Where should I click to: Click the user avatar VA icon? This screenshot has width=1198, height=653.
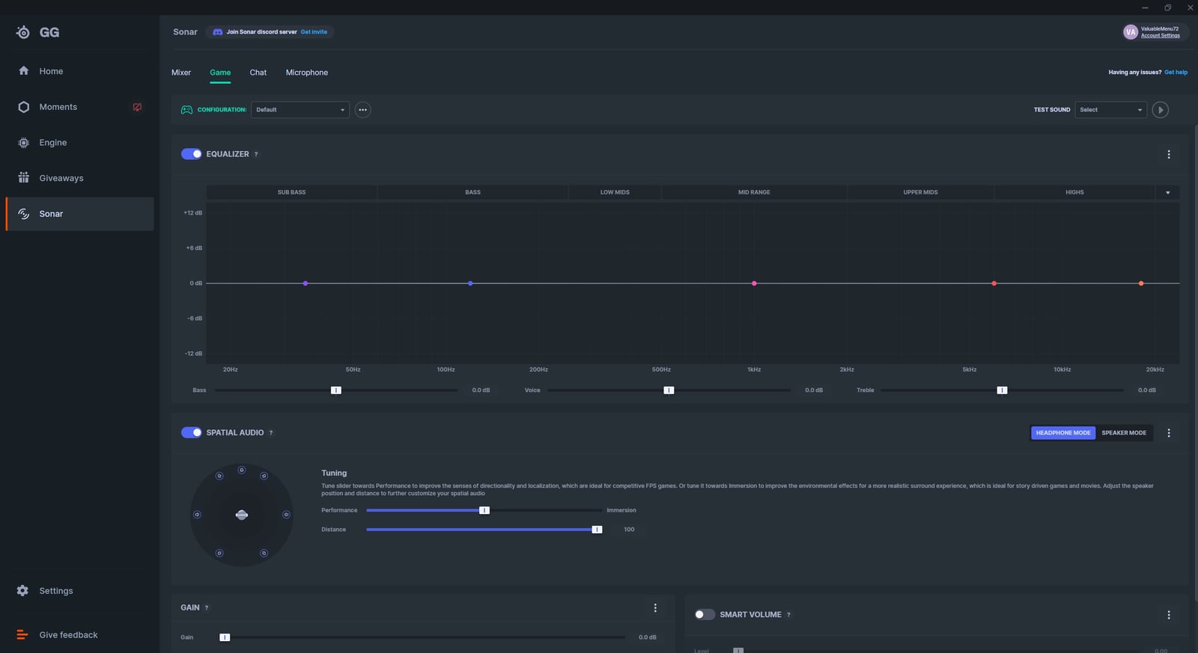pyautogui.click(x=1131, y=32)
